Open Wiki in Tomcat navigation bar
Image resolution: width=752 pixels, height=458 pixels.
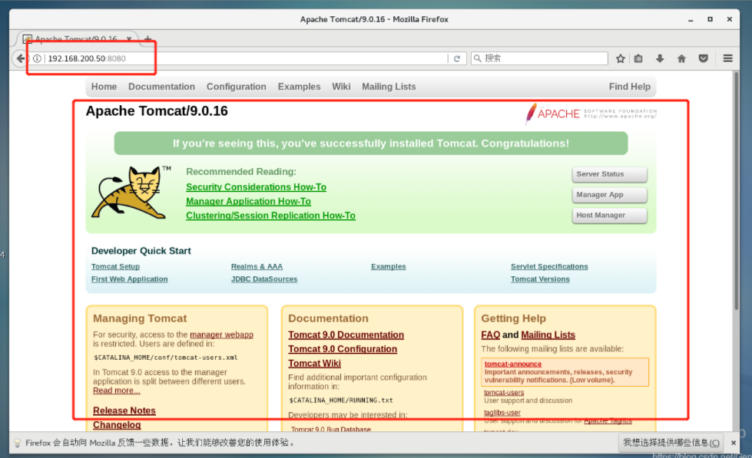coord(341,87)
